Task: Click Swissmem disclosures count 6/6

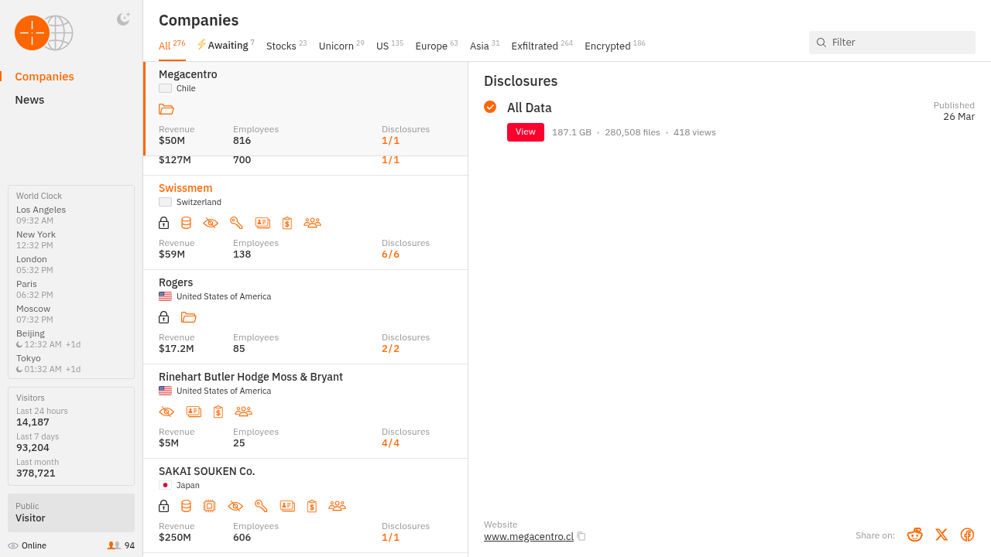Action: click(390, 254)
